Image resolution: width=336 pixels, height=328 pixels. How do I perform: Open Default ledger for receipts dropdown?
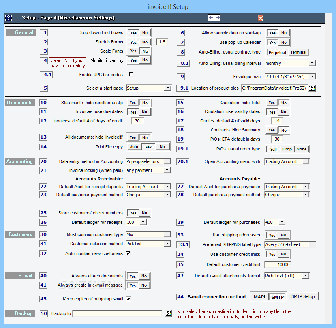point(143,222)
